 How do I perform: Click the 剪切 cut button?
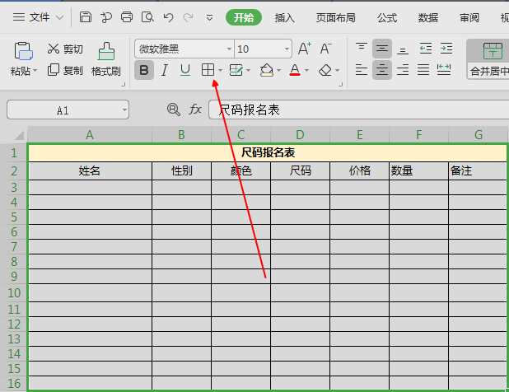(x=65, y=49)
